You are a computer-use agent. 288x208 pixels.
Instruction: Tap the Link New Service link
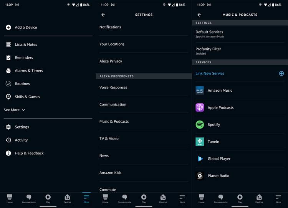click(210, 73)
